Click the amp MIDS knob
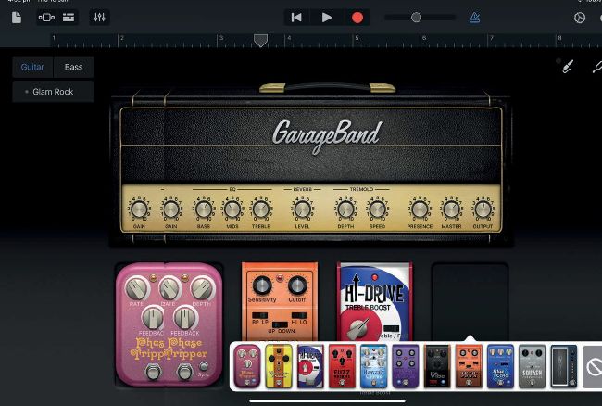The image size is (602, 406). (232, 209)
